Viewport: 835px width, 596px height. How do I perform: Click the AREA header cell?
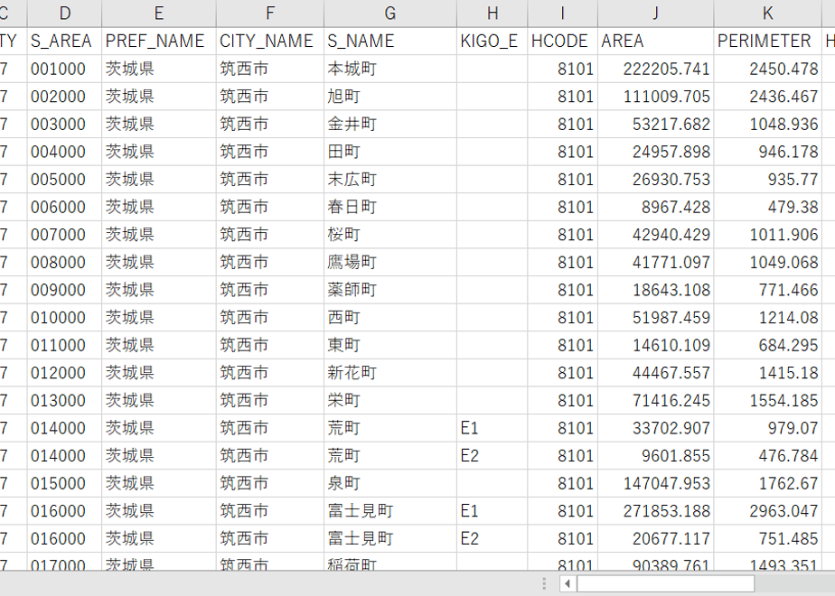pos(655,41)
